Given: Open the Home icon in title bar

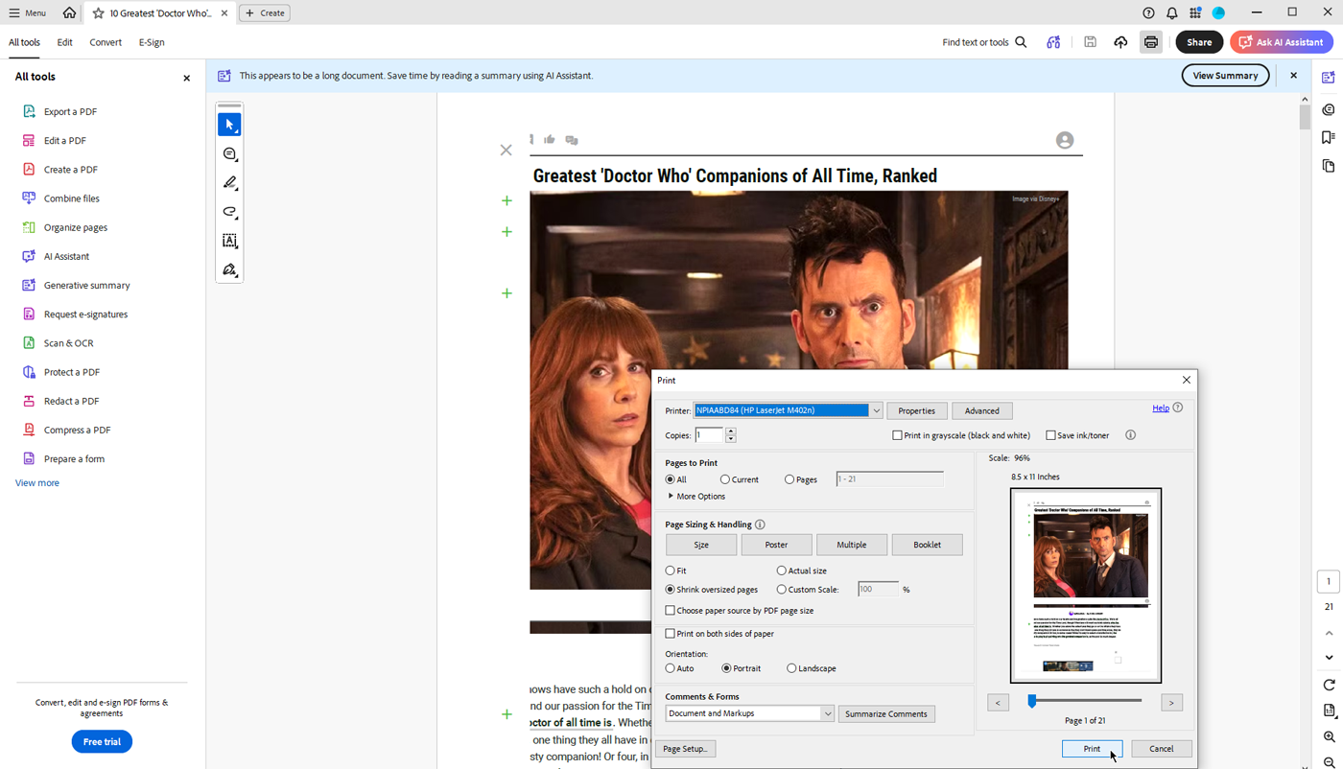Looking at the screenshot, I should tap(69, 13).
